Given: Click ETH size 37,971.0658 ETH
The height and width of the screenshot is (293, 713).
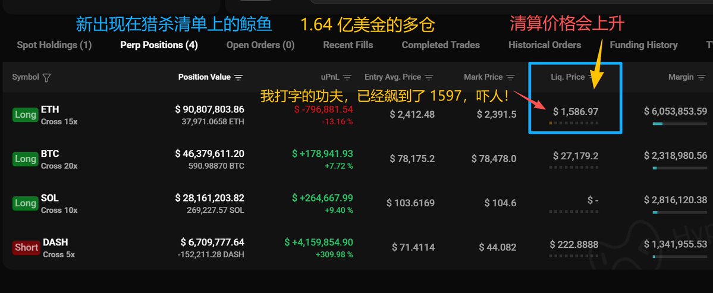Looking at the screenshot, I should click(213, 122).
